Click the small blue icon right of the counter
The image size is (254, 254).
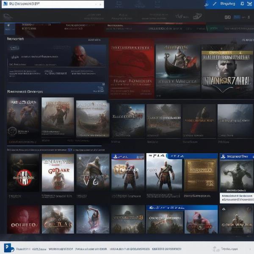pyautogui.click(x=237, y=17)
